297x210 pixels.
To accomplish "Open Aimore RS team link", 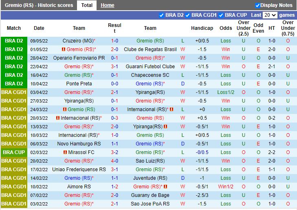I will click(x=79, y=187).
